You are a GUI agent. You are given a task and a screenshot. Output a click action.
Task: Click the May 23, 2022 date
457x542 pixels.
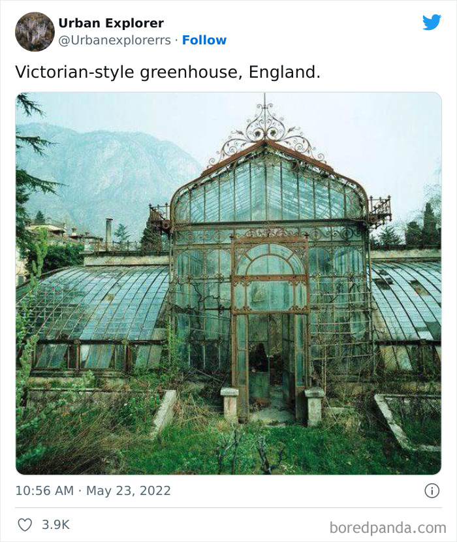129,491
